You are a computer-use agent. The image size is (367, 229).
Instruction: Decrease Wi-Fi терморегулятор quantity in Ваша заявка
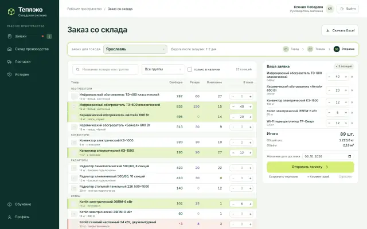tap(329, 123)
